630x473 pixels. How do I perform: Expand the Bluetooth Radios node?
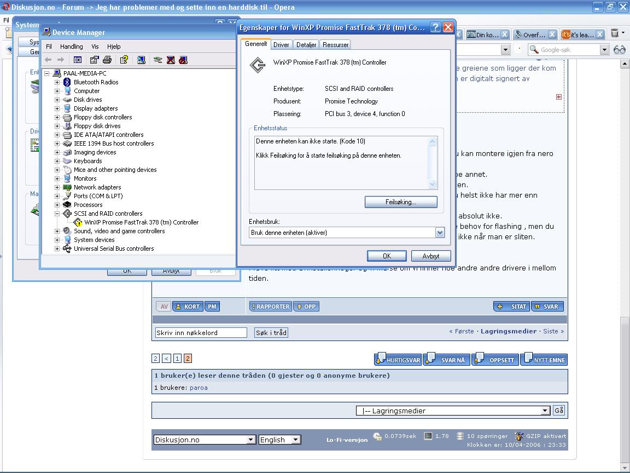tap(57, 82)
